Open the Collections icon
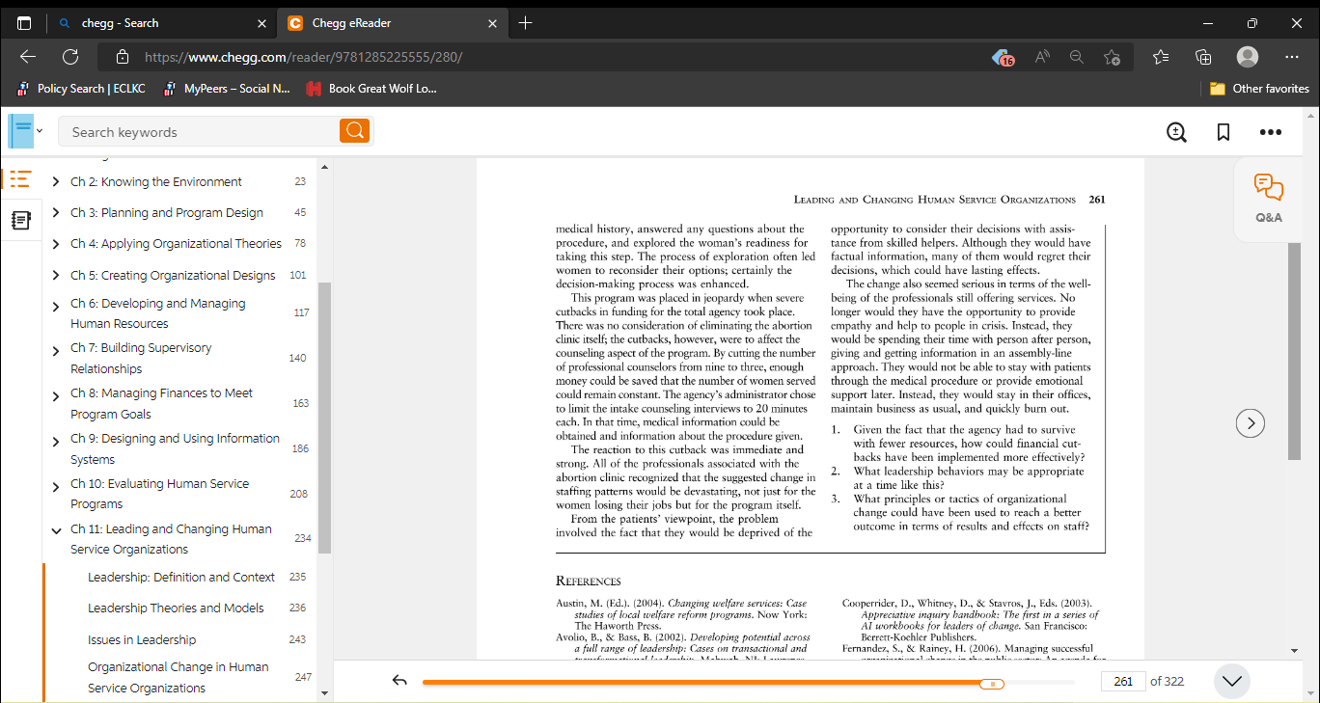 [1203, 57]
